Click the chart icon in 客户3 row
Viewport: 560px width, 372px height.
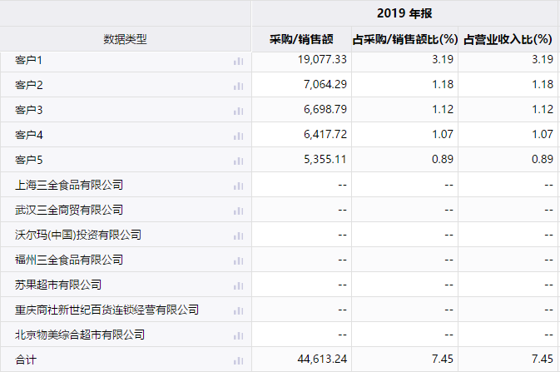(239, 111)
